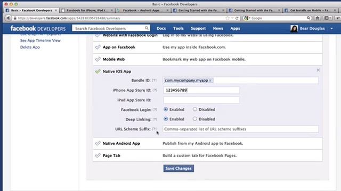This screenshot has width=341, height=191.
Task: Click the Bundle ID input field
Action: point(241,80)
